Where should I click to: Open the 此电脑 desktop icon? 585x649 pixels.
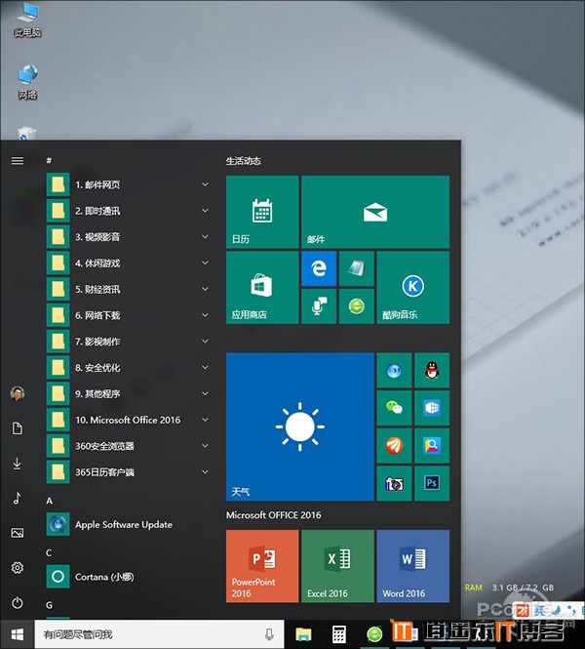(x=27, y=20)
